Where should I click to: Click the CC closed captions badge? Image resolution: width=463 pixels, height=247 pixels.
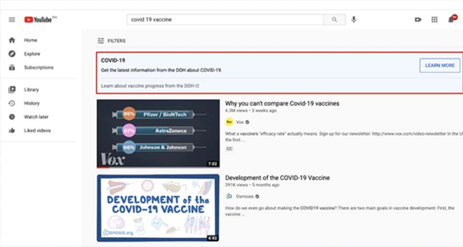(229, 149)
